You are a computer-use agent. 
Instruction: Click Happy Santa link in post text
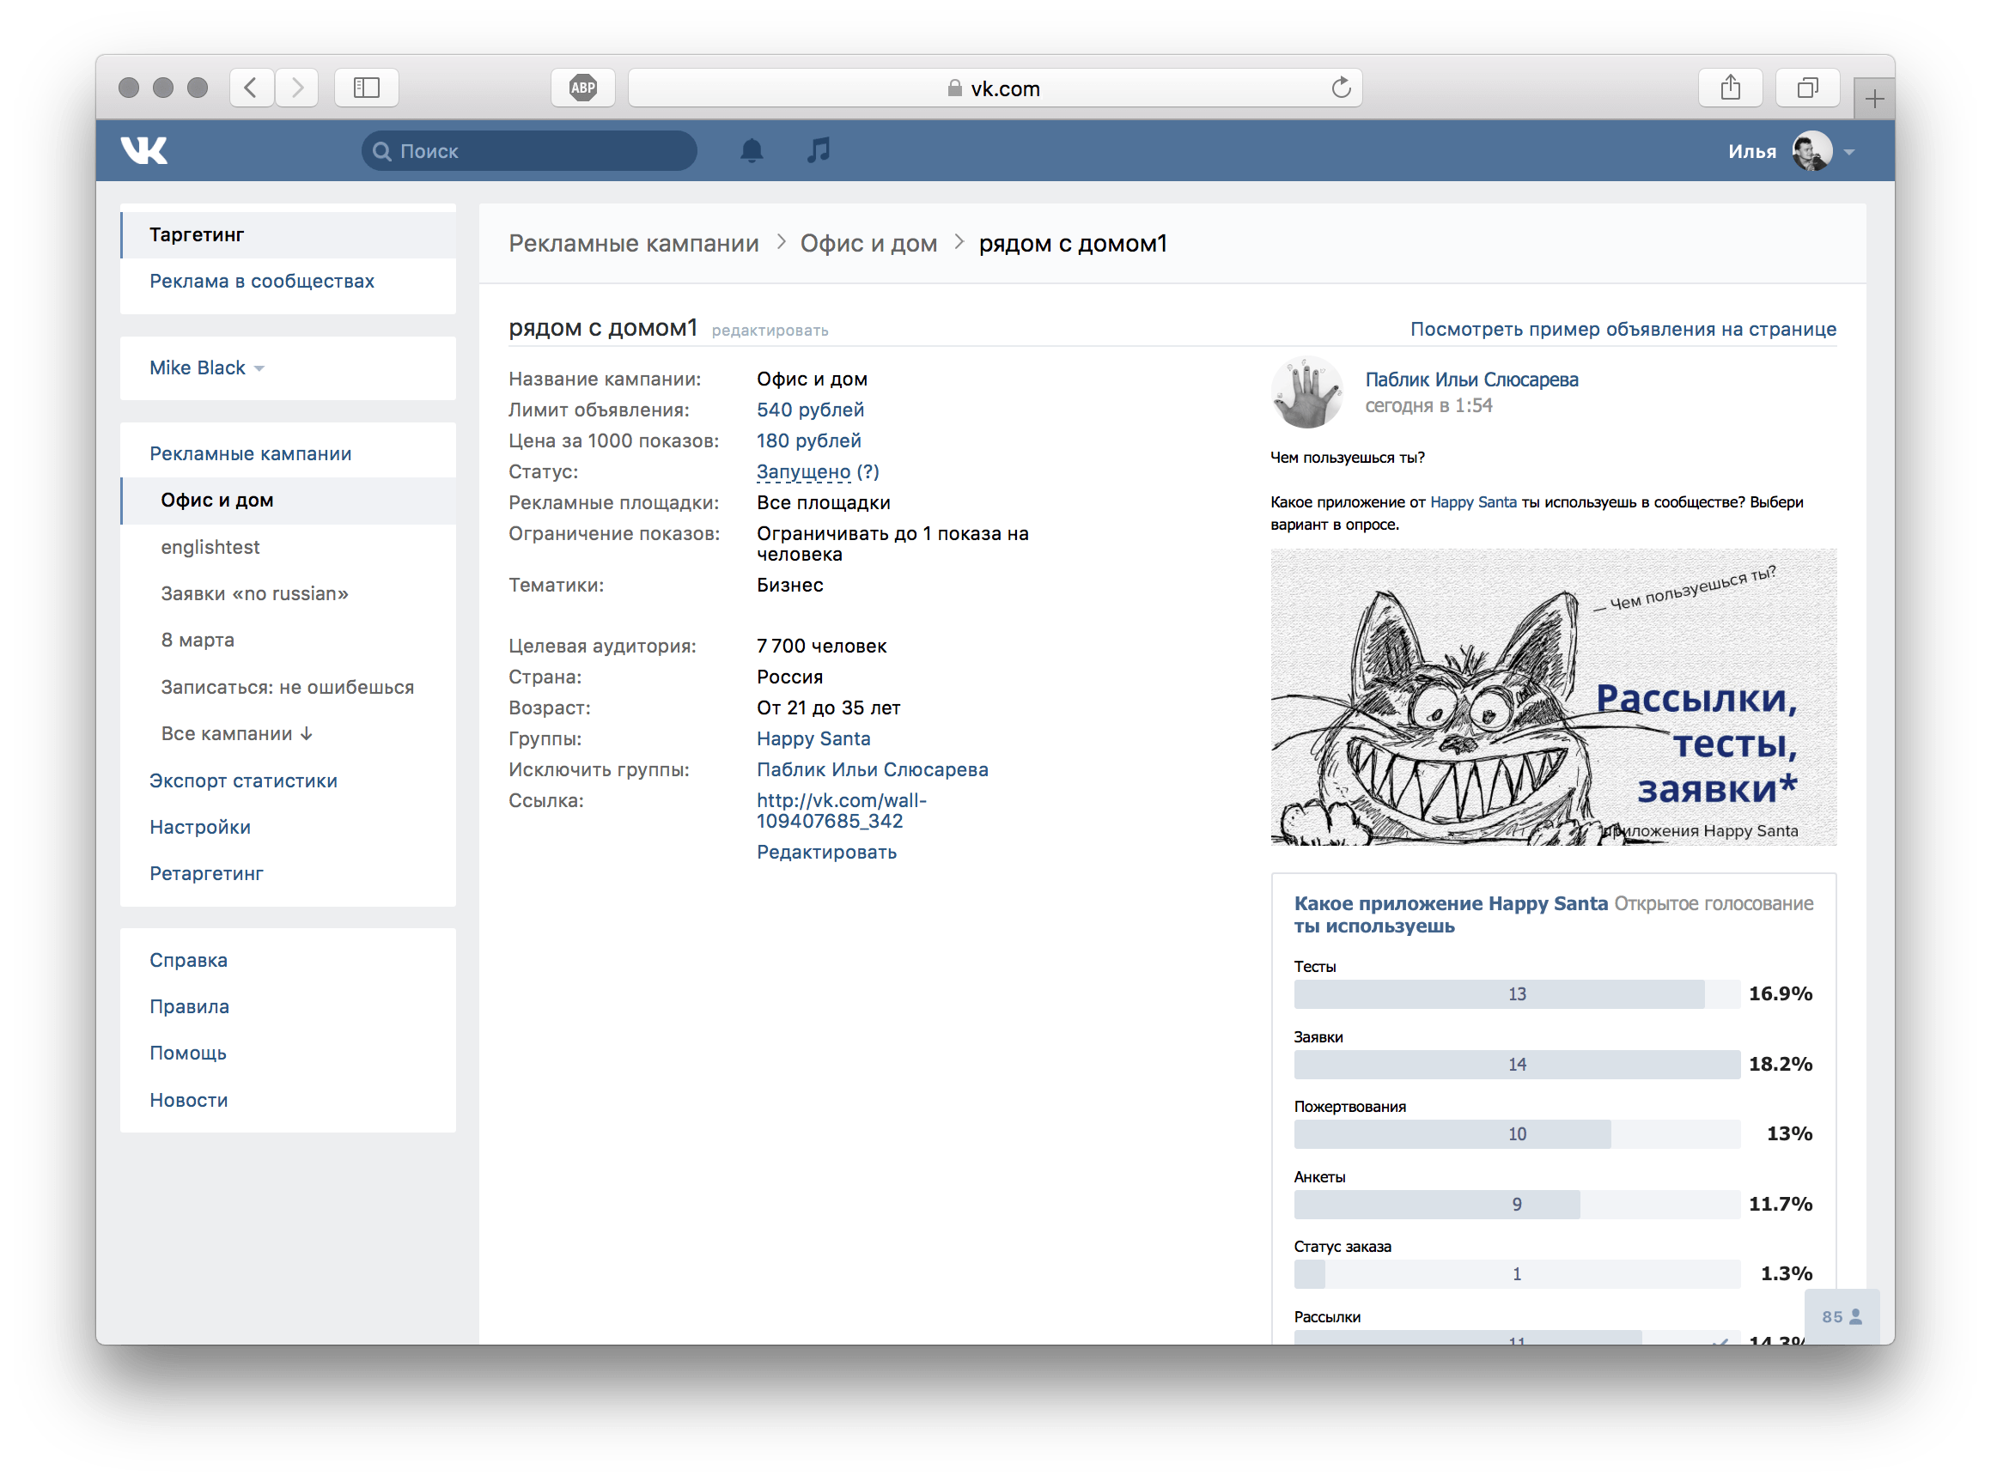(x=1473, y=502)
